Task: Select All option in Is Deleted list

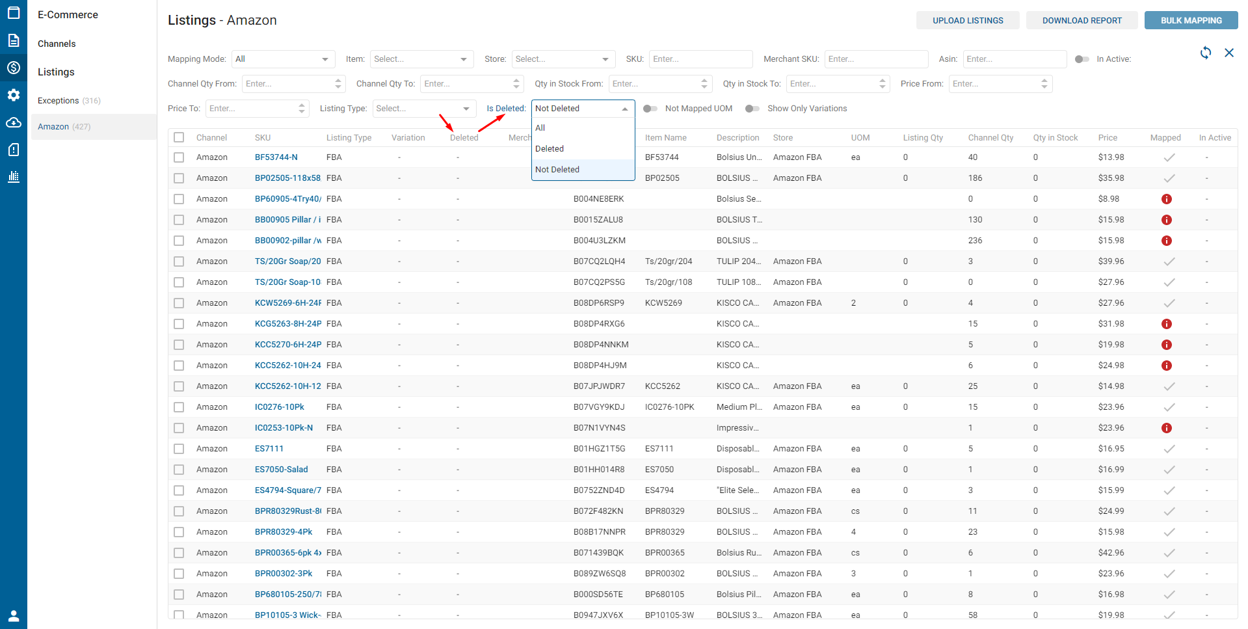Action: (583, 128)
